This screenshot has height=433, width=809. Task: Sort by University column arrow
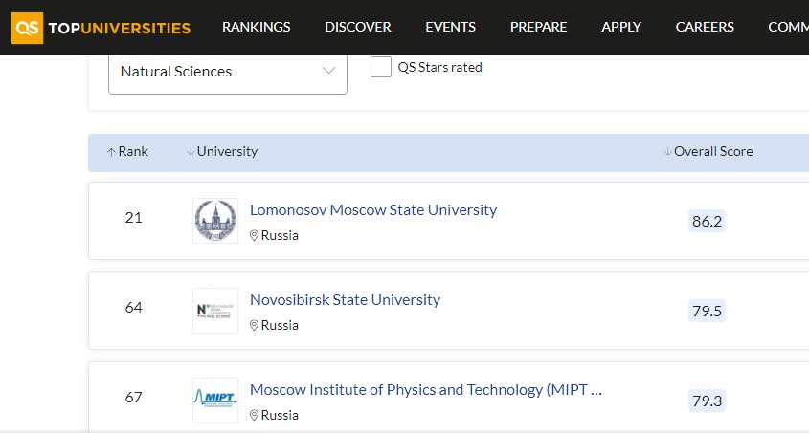[x=191, y=151]
